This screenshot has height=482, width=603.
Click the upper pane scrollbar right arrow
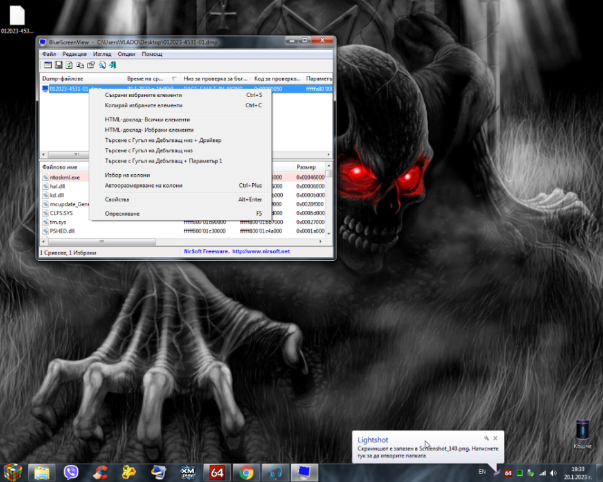328,154
